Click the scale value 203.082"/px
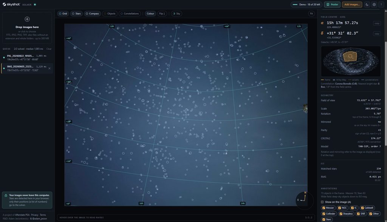 pyautogui.click(x=373, y=108)
